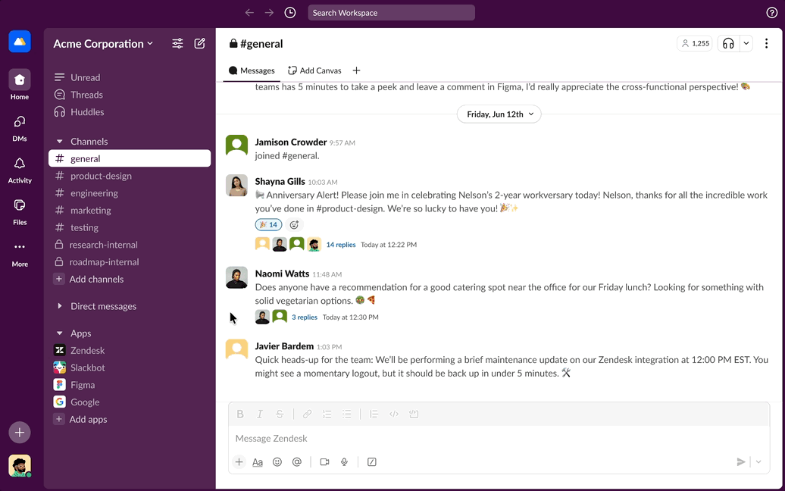Open the history clock icon
Screen dimensions: 785x491
[x=290, y=13]
